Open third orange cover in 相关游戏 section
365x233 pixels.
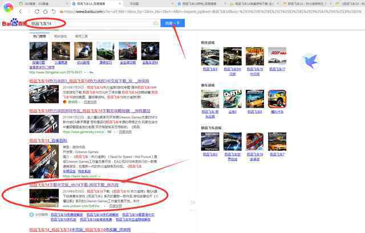point(255,56)
